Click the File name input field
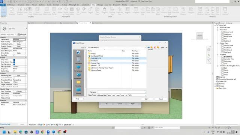Viewport: 240px width, 135px height. coord(121,92)
